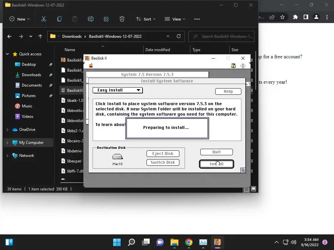Click the Chrome profile avatar icon
The image size is (334, 250).
coord(316,17)
